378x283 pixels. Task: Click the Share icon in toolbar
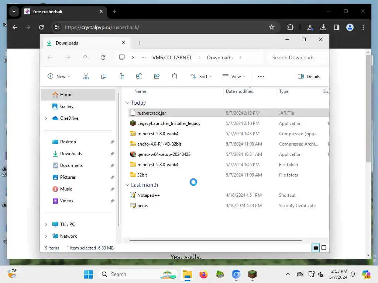[x=157, y=77]
